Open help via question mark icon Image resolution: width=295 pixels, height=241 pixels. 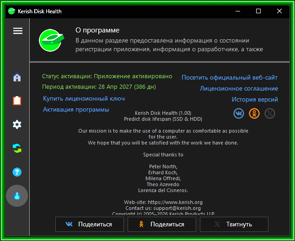pyautogui.click(x=17, y=172)
